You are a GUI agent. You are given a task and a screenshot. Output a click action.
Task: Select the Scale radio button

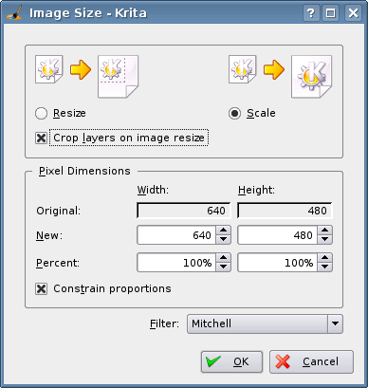[x=235, y=113]
